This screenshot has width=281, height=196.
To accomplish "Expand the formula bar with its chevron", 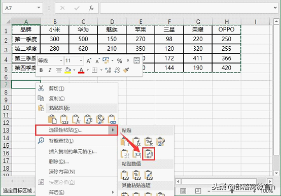I will tap(275, 8).
